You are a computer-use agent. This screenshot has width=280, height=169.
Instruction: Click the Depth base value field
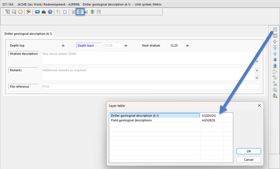pyautogui.click(x=113, y=46)
